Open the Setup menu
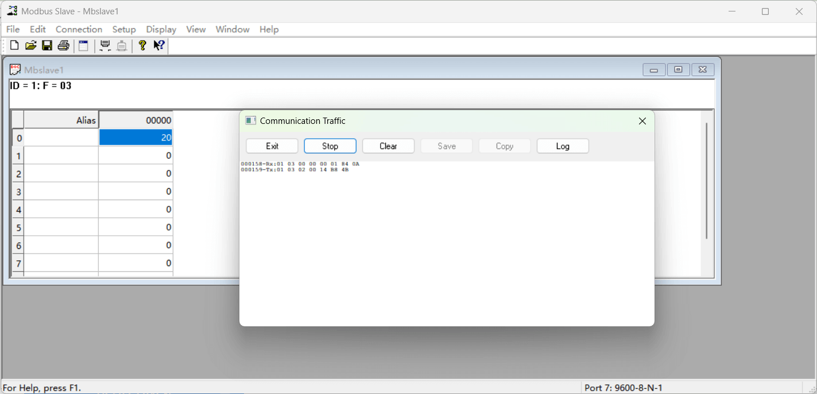The height and width of the screenshot is (394, 817). [x=124, y=29]
